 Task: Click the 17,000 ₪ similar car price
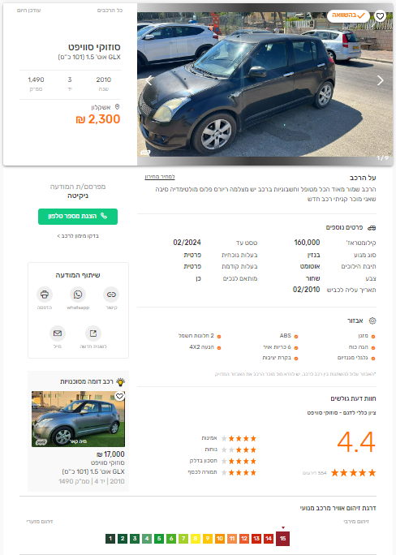110,454
